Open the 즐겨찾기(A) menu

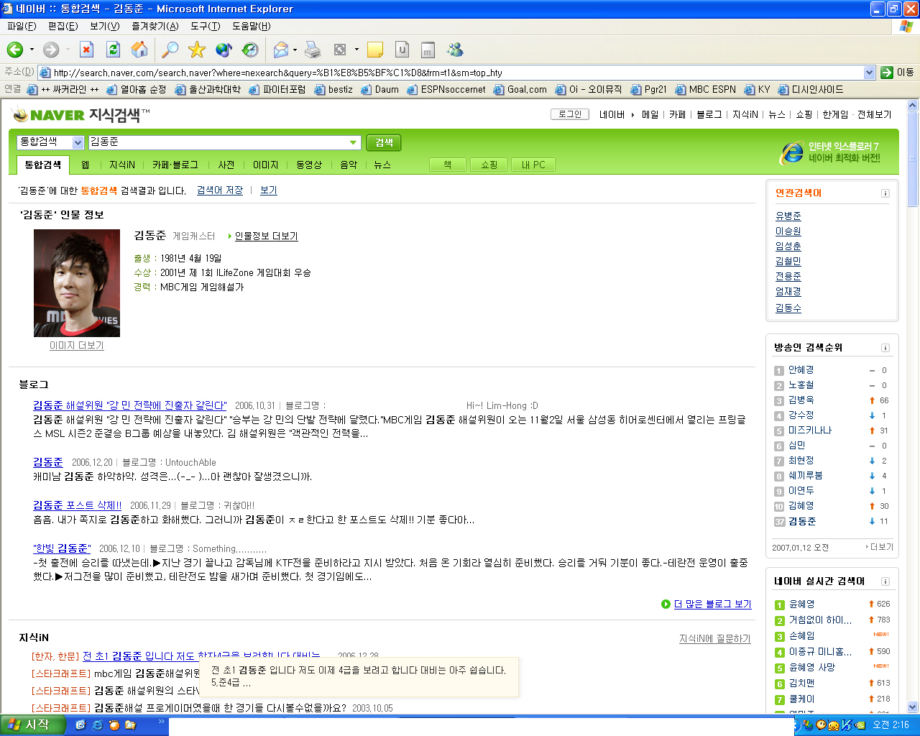point(155,26)
